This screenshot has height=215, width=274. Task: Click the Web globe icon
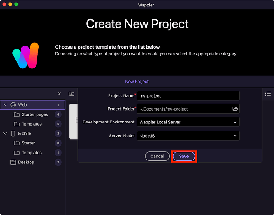pos(13,105)
